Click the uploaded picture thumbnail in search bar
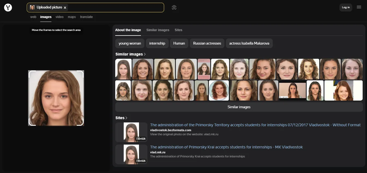Image resolution: width=367 pixels, height=173 pixels. coord(32,7)
